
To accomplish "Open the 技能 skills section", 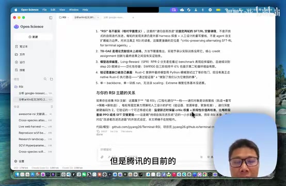I will click(x=20, y=70).
